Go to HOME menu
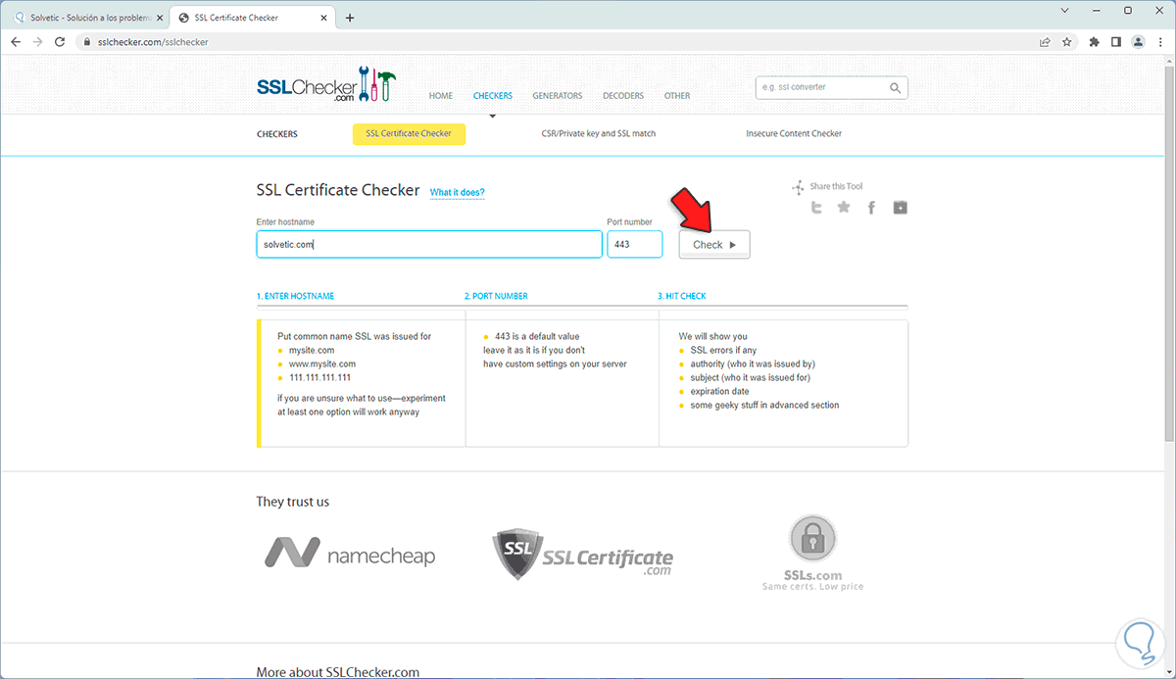Image resolution: width=1176 pixels, height=679 pixels. click(x=441, y=96)
